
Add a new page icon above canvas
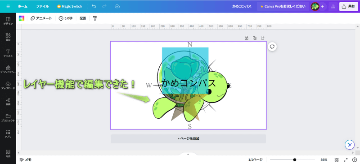[x=263, y=38]
